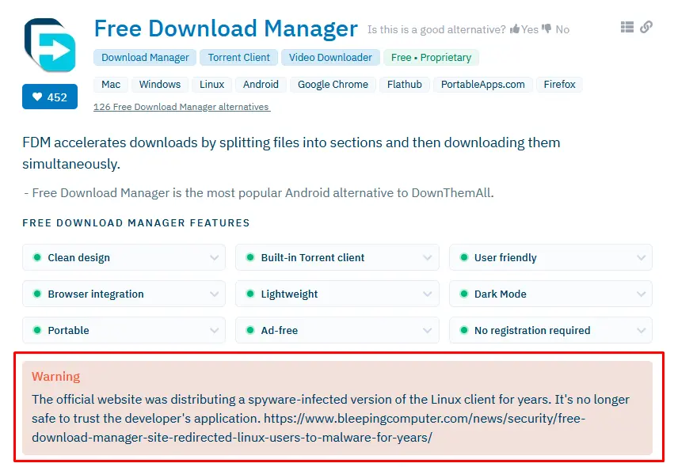Expand the User friendly feature chevron
This screenshot has width=674, height=467.
pyautogui.click(x=642, y=258)
